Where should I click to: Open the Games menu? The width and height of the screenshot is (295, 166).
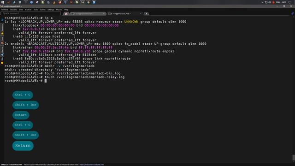43,10
